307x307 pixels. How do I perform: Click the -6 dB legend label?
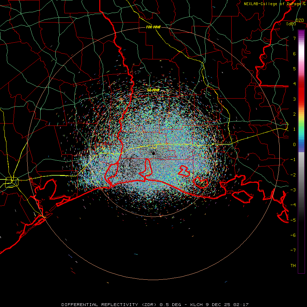(293, 235)
